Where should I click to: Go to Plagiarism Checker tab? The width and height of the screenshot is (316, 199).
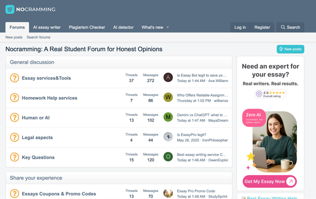[x=87, y=27]
